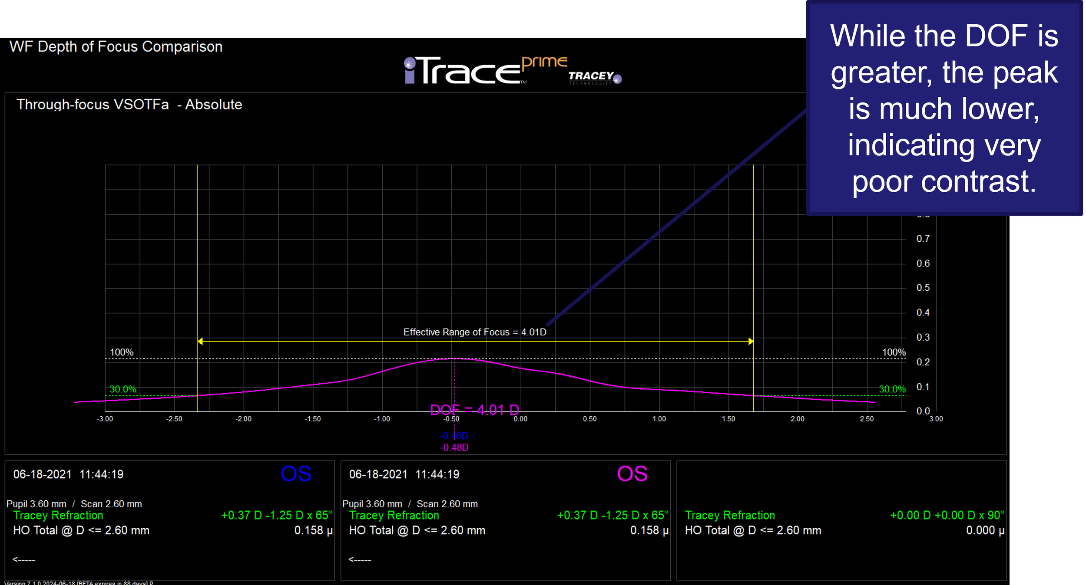This screenshot has width=1086, height=585.
Task: Click the Through-focus VSOTFa - Absolute title
Action: click(129, 105)
